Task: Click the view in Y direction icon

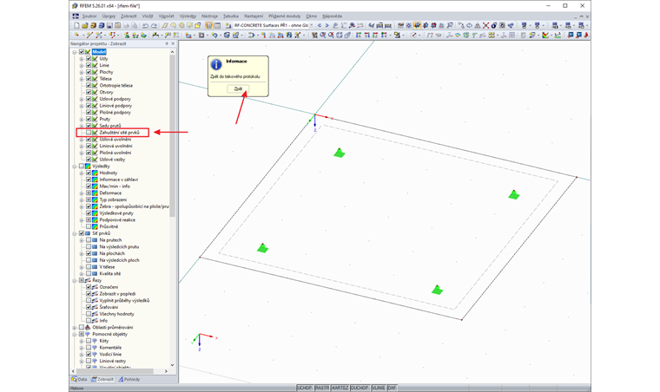Action: 367,36
